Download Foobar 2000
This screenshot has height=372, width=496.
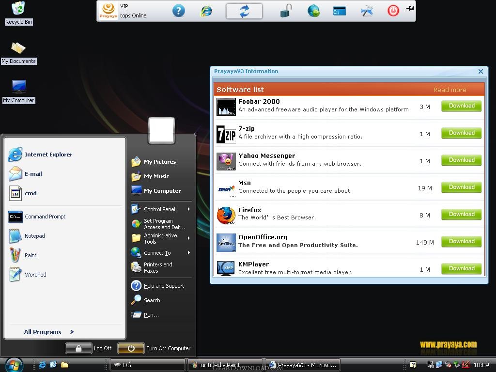click(461, 106)
